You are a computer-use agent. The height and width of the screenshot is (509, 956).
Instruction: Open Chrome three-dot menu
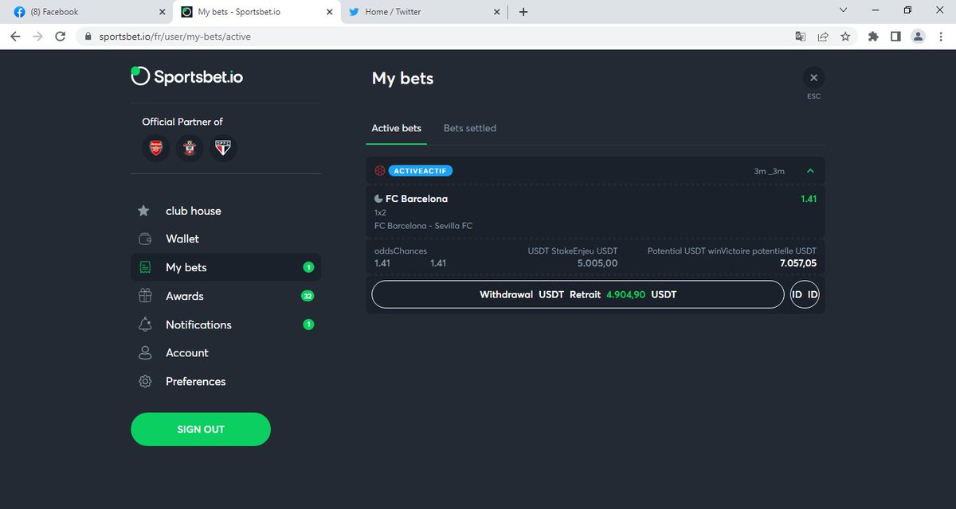(941, 36)
